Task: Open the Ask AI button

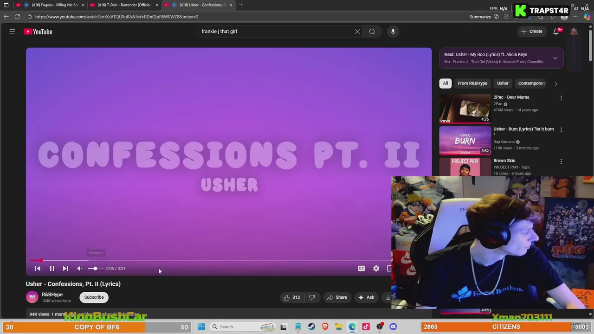Action: (366, 297)
